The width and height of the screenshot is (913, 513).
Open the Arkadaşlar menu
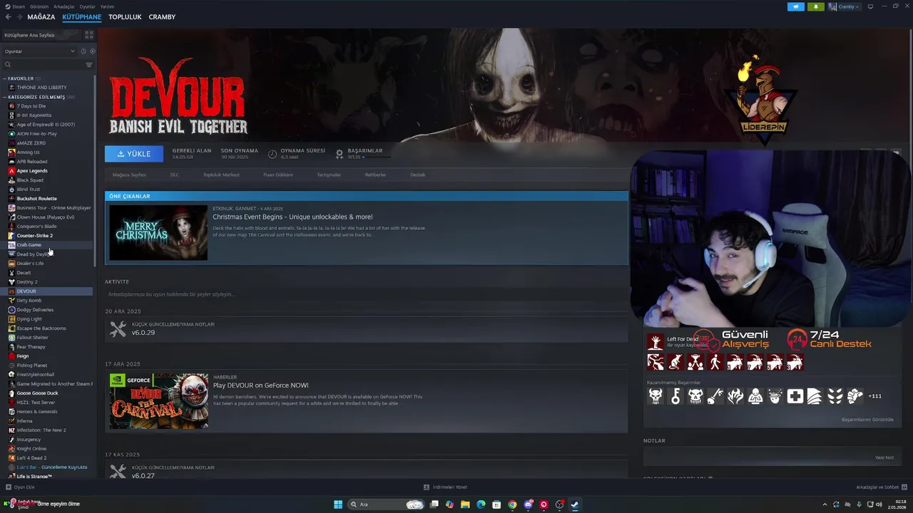pos(64,6)
